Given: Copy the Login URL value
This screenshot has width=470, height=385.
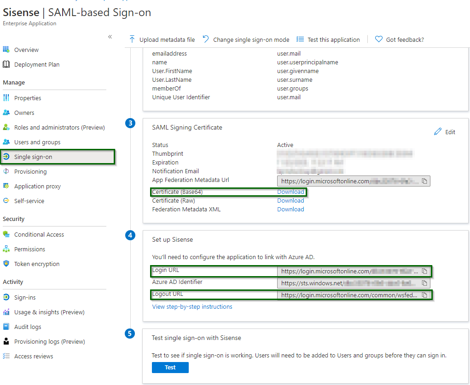Looking at the screenshot, I should click(424, 271).
